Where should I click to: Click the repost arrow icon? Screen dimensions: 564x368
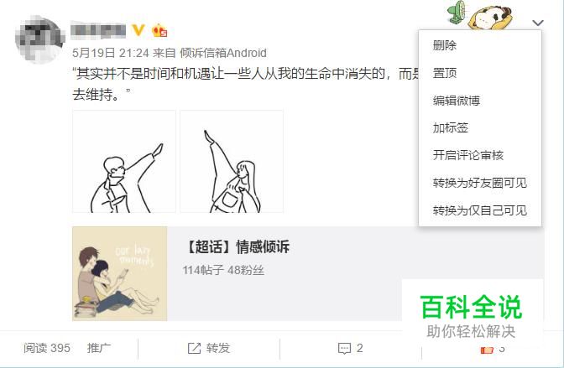coord(194,348)
